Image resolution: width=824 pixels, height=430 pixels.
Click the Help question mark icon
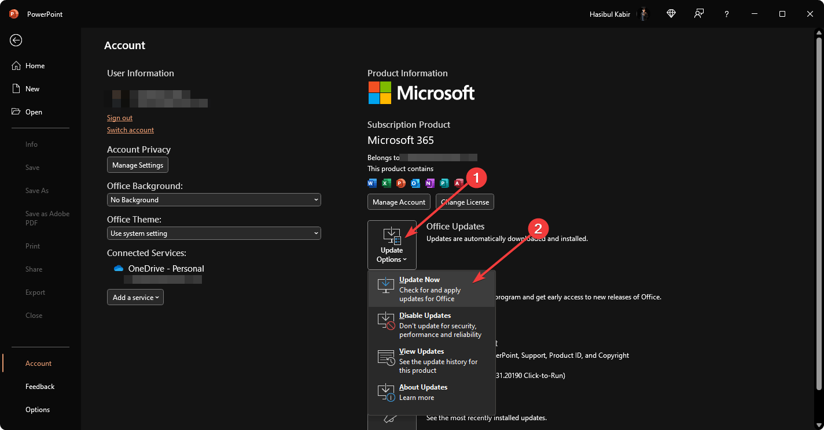(x=727, y=14)
